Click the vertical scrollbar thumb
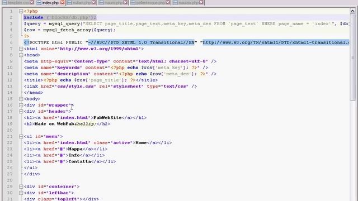358x201 pixels. (x=352, y=57)
